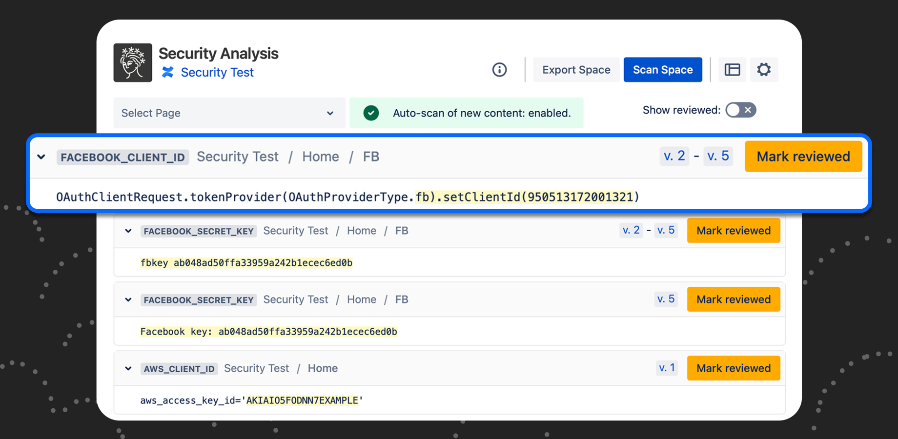Mark the AWS_CLIENT_ID finding as reviewed
Screen dimensions: 898x439
(733, 368)
